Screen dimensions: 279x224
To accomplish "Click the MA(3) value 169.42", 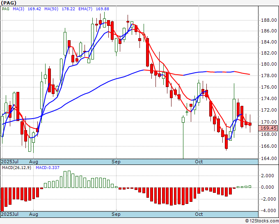I will point(34,9).
